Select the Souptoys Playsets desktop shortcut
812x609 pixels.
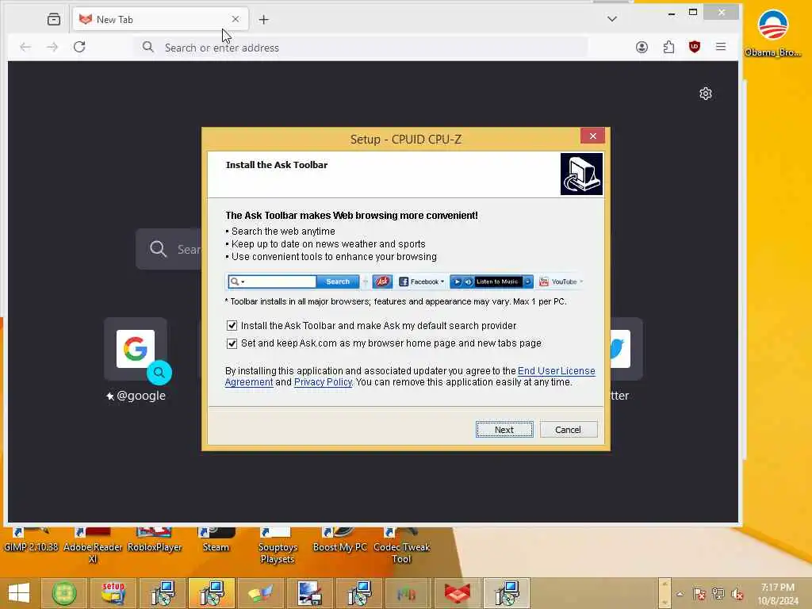(x=278, y=546)
